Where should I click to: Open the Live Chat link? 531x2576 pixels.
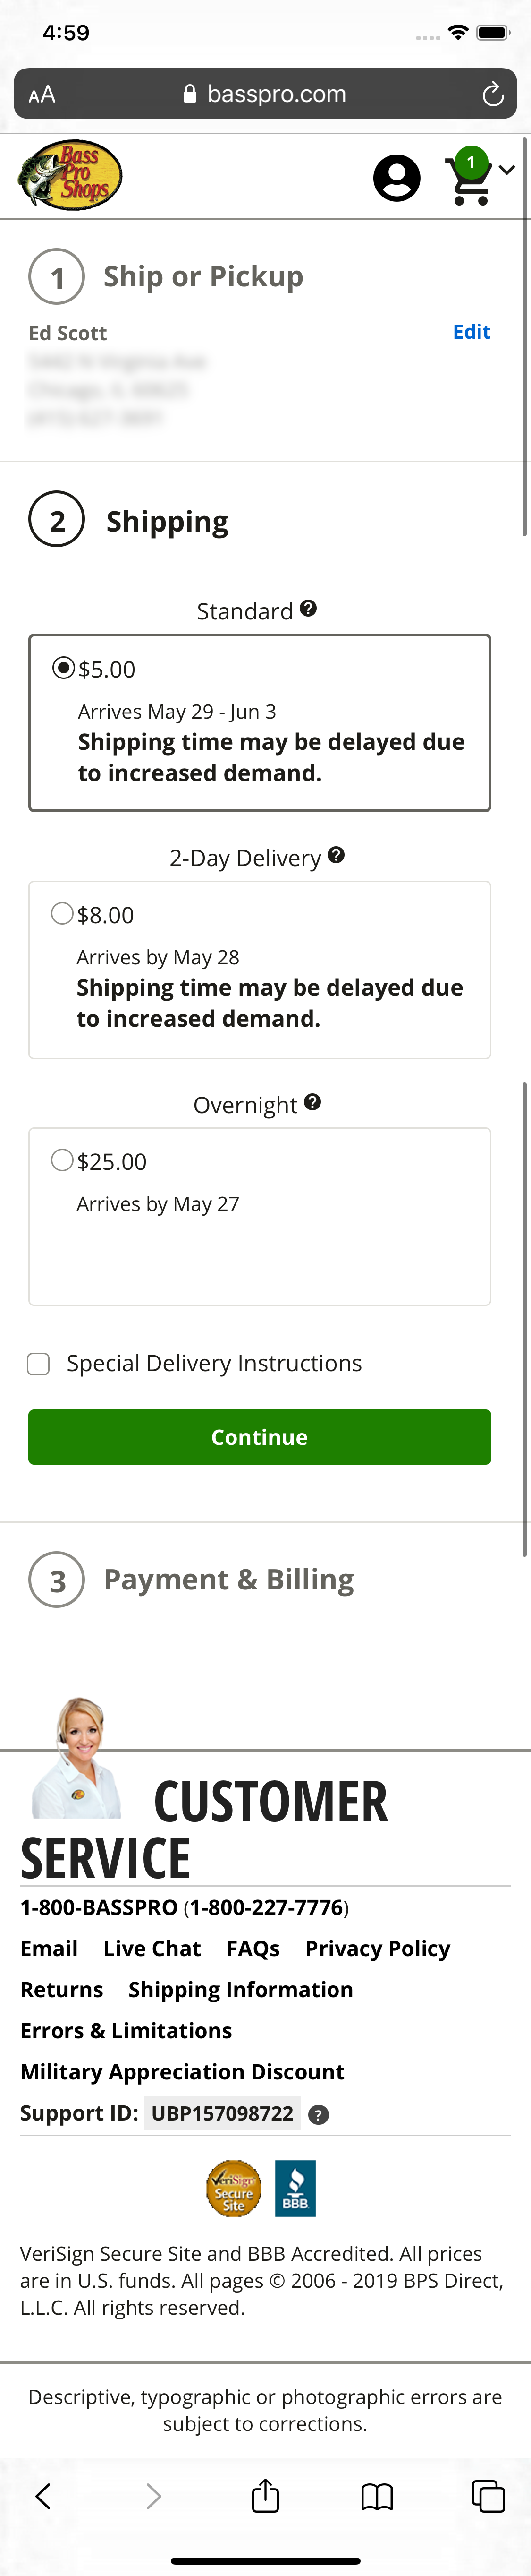point(152,1949)
